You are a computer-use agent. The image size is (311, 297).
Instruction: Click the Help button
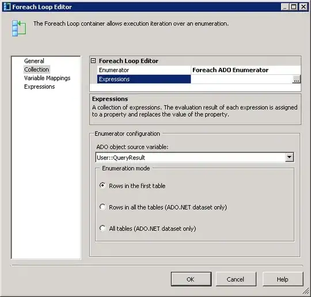pos(283,279)
